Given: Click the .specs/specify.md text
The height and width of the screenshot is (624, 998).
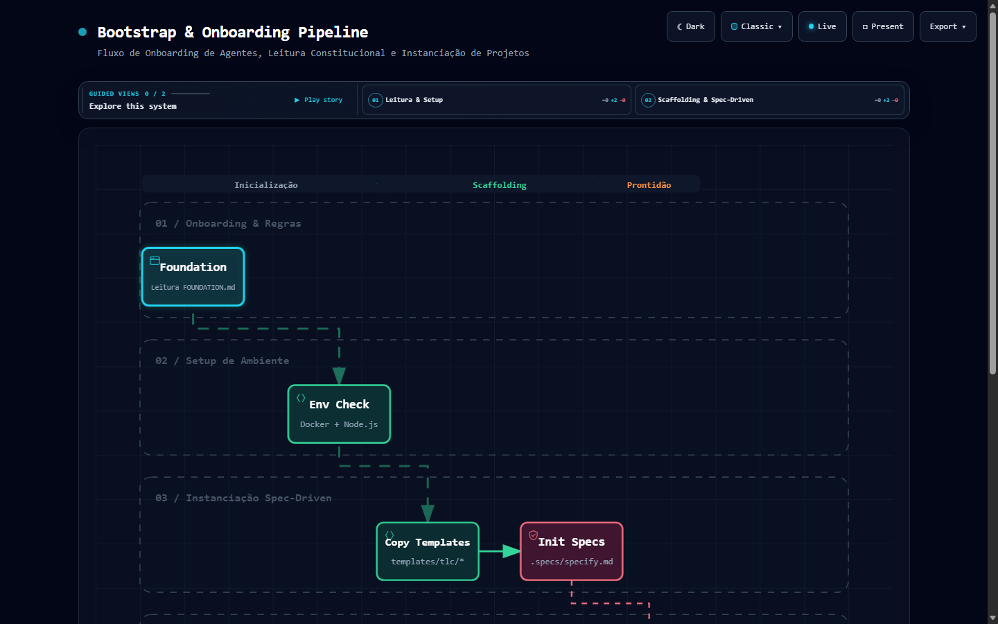Looking at the screenshot, I should click(x=572, y=562).
